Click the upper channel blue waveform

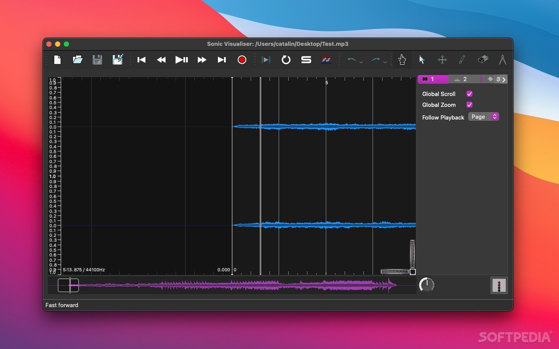click(324, 127)
